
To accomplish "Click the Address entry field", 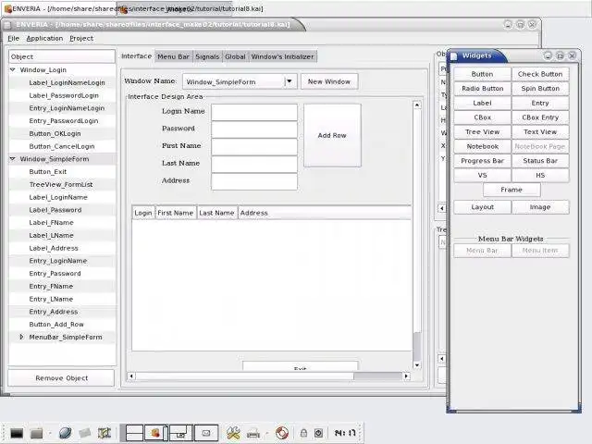I will click(254, 181).
